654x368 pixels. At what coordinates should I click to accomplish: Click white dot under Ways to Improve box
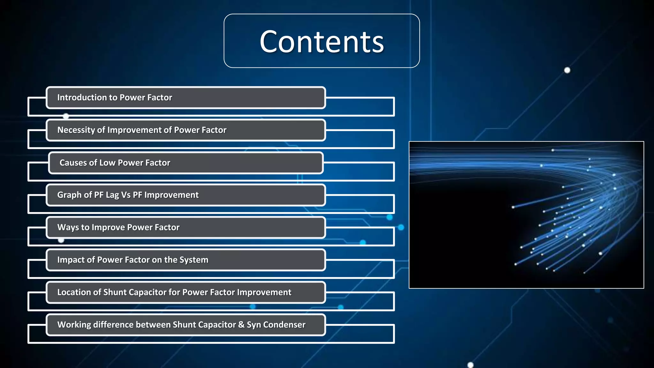coord(61,240)
